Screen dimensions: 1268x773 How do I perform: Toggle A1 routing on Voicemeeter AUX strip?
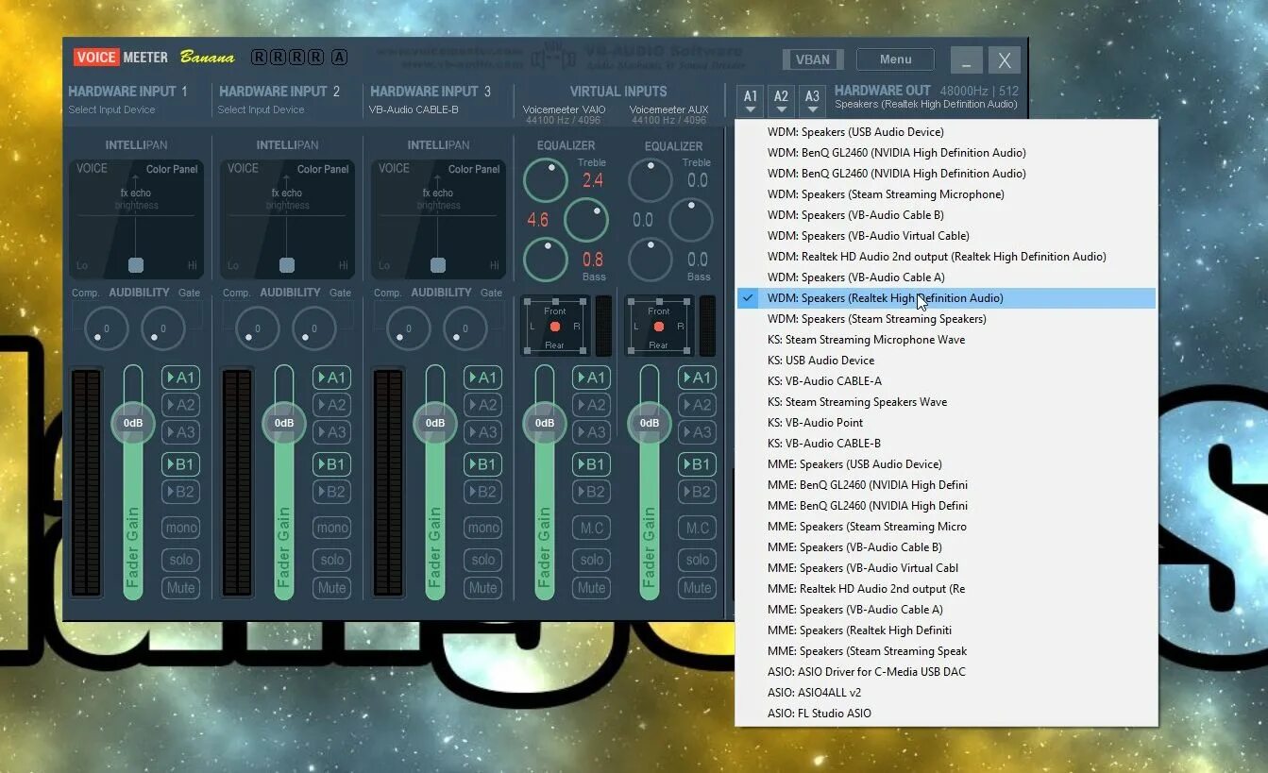pos(697,378)
